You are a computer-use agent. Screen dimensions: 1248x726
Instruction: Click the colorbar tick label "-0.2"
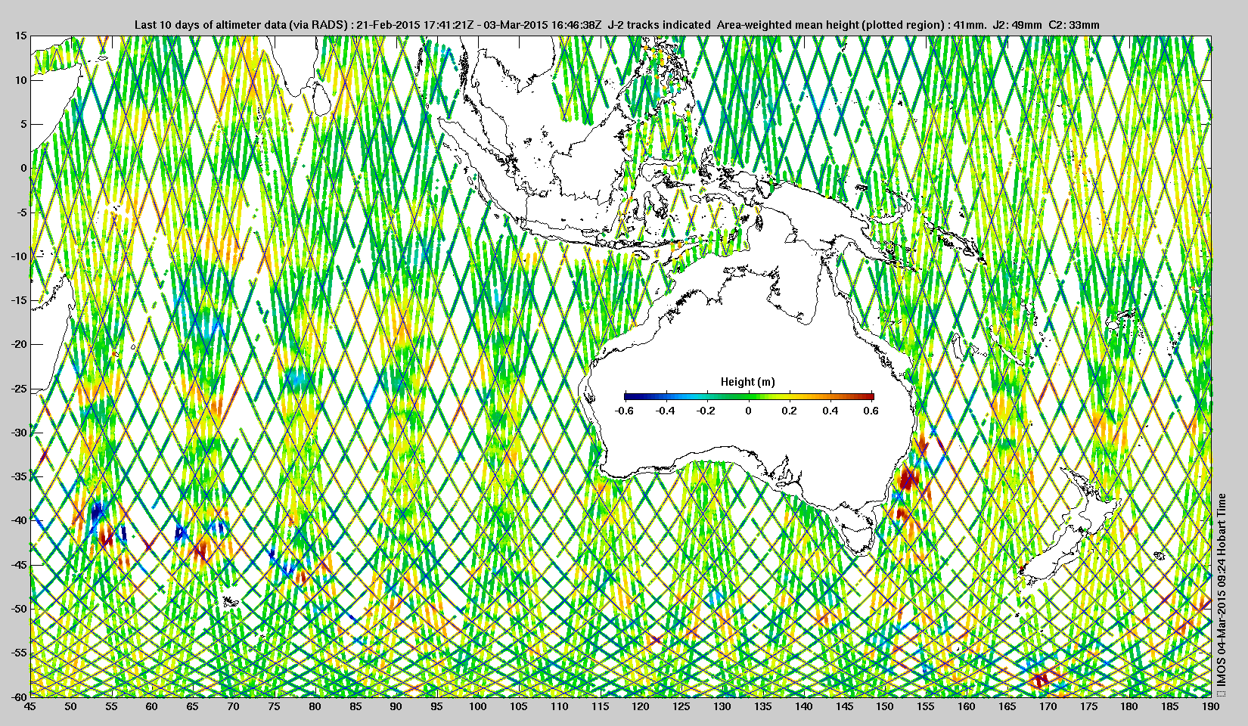point(706,411)
